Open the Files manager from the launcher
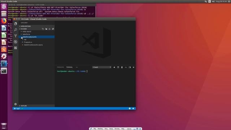Screen dimensions: 231x130 pyautogui.click(x=4, y=14)
